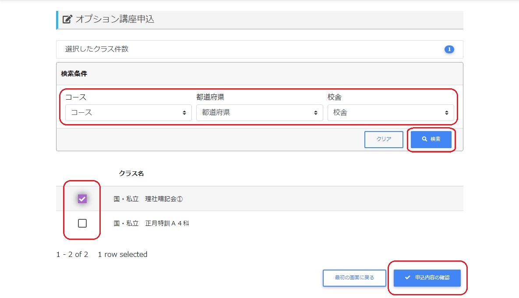Image resolution: width=519 pixels, height=298 pixels.
Task: Open the コース dropdown
Action: [128, 113]
